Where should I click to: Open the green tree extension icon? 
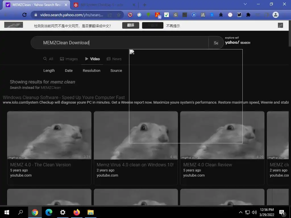click(x=148, y=15)
